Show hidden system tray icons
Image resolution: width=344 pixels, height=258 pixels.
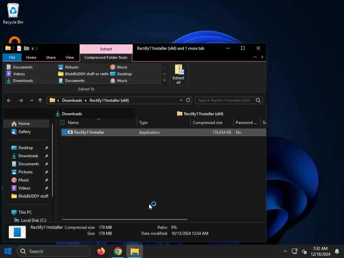(x=285, y=251)
